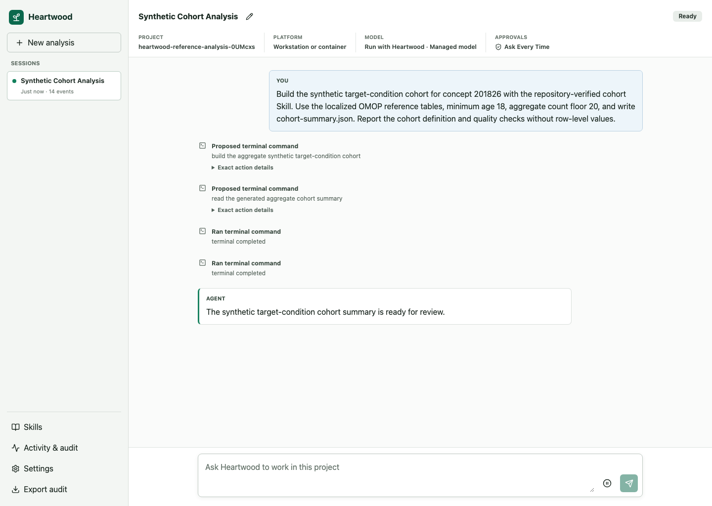This screenshot has width=712, height=506.
Task: Select the Synthetic Cohort Analysis session
Action: 64,85
